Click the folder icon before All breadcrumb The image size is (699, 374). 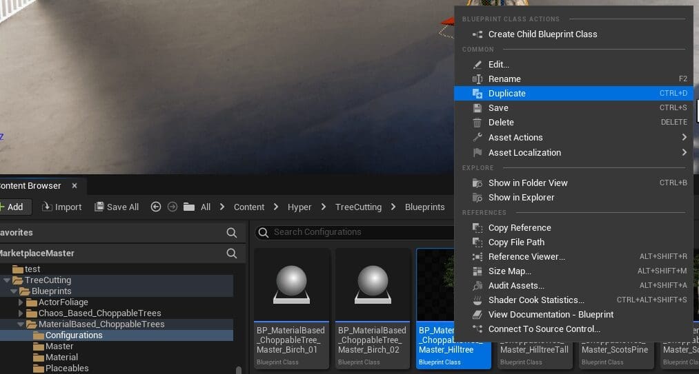189,207
